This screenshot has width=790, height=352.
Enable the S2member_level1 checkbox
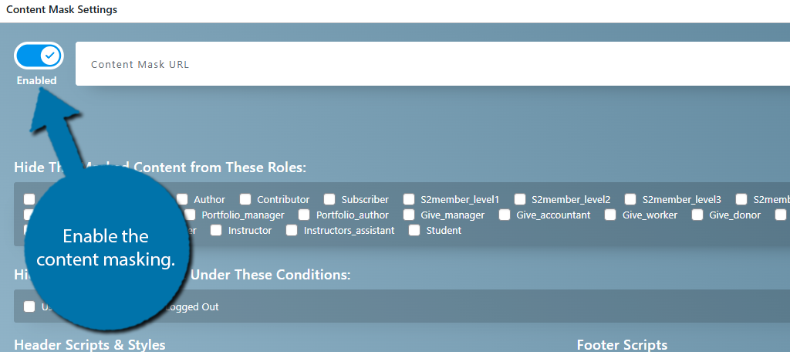(x=410, y=199)
